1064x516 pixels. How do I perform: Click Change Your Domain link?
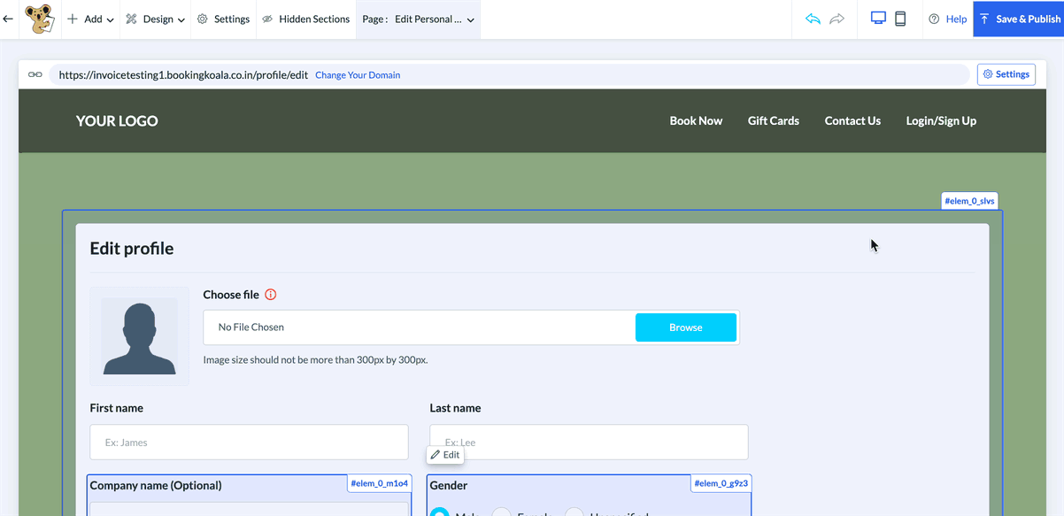(x=358, y=75)
